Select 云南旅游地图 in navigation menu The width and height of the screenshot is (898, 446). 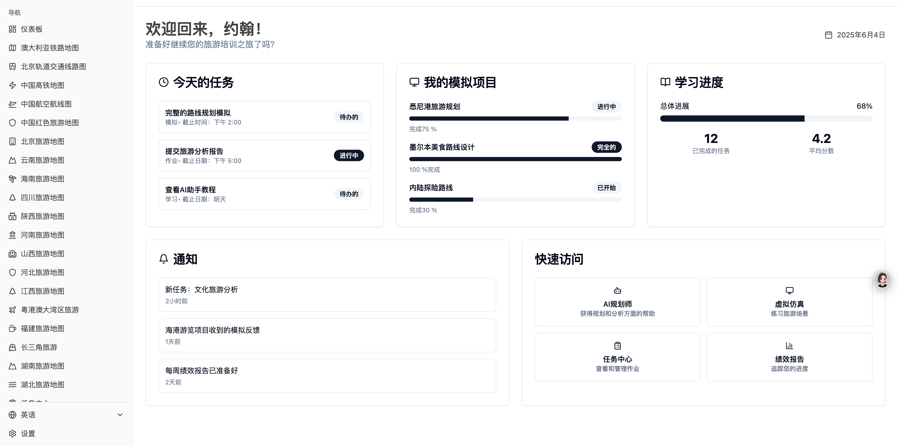coord(43,160)
